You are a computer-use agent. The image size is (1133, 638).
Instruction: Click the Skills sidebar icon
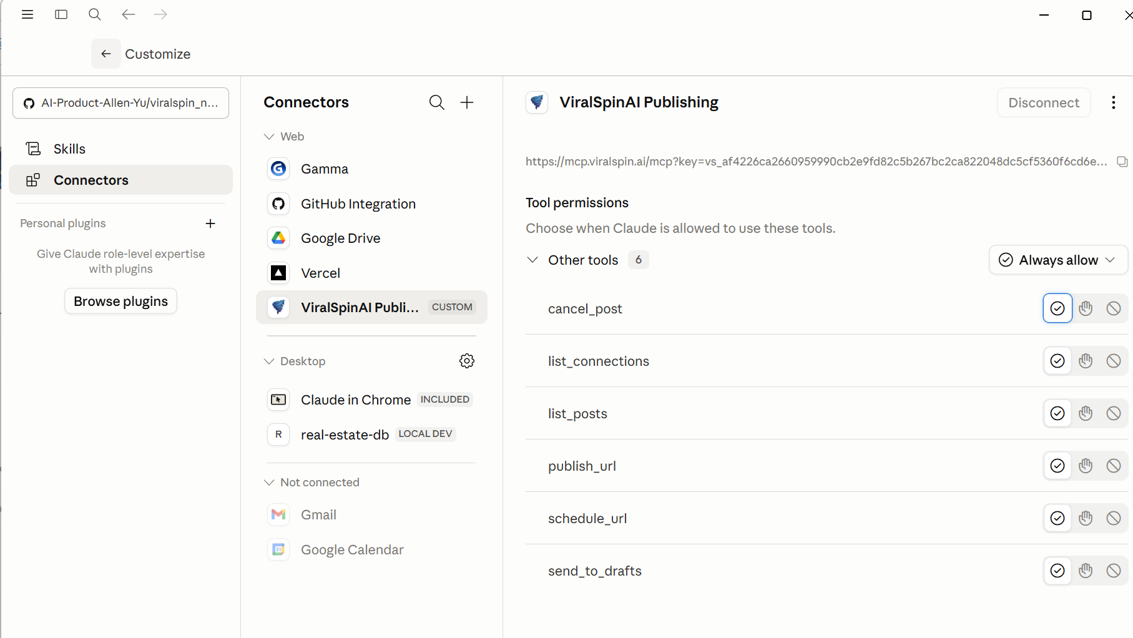pos(33,149)
